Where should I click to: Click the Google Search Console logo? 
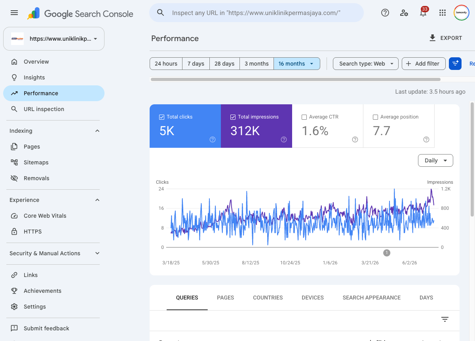[80, 13]
